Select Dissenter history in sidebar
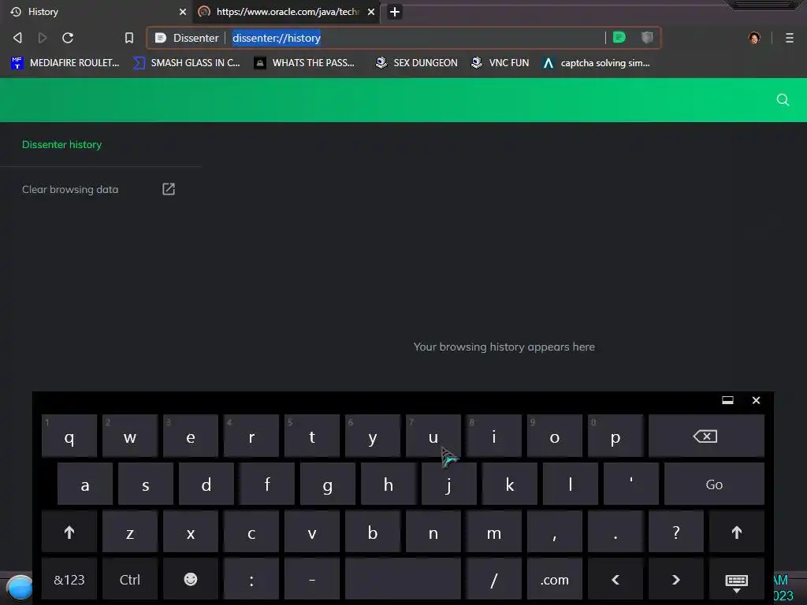Image resolution: width=807 pixels, height=605 pixels. click(61, 145)
